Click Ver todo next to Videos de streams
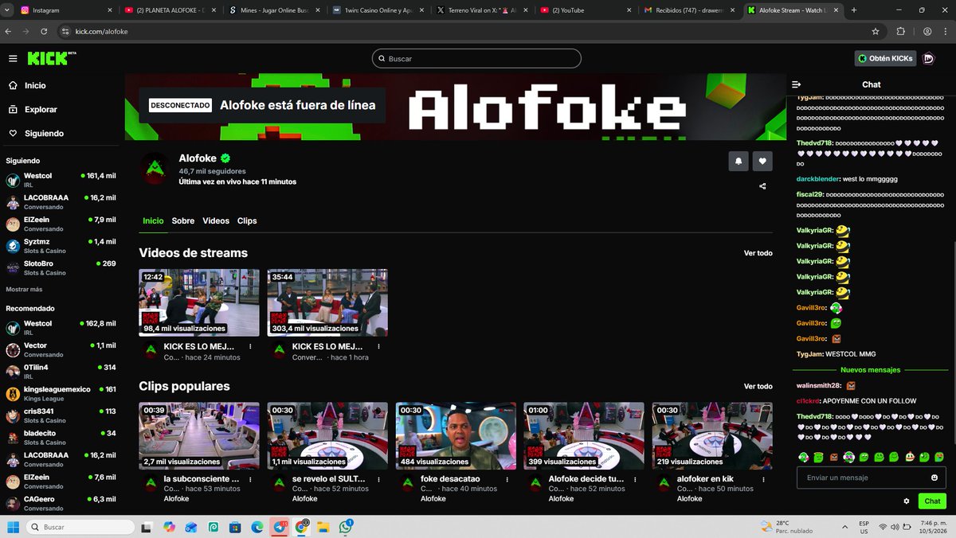 click(x=758, y=253)
